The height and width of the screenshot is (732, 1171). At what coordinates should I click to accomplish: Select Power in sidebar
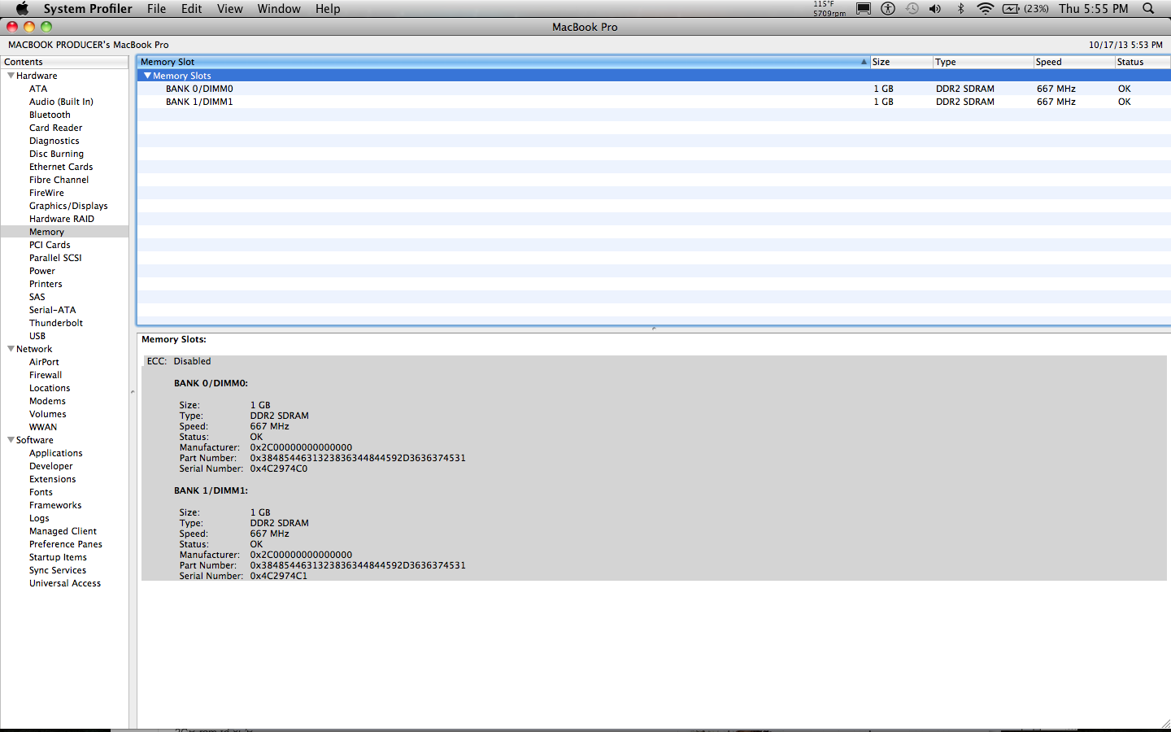42,271
